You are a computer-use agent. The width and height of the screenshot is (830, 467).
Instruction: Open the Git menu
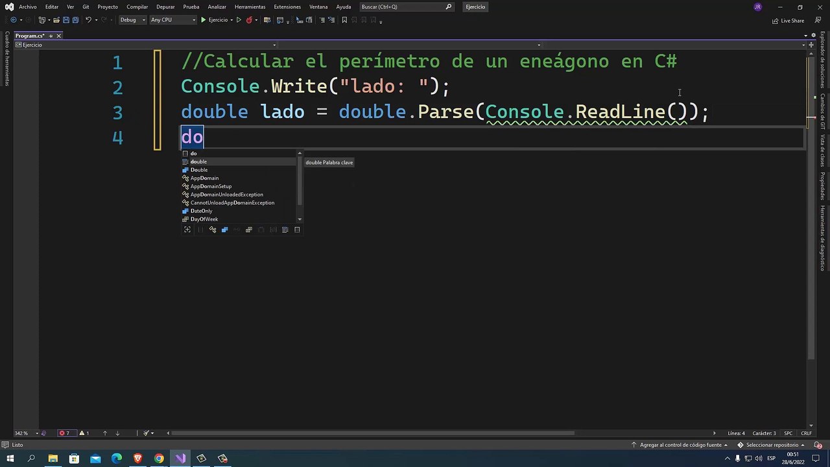click(x=86, y=6)
